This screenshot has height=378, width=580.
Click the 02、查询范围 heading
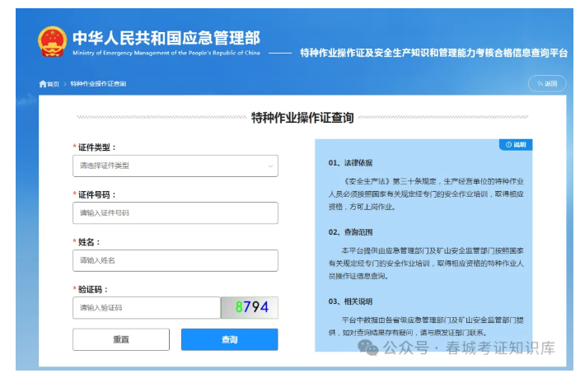[350, 232]
